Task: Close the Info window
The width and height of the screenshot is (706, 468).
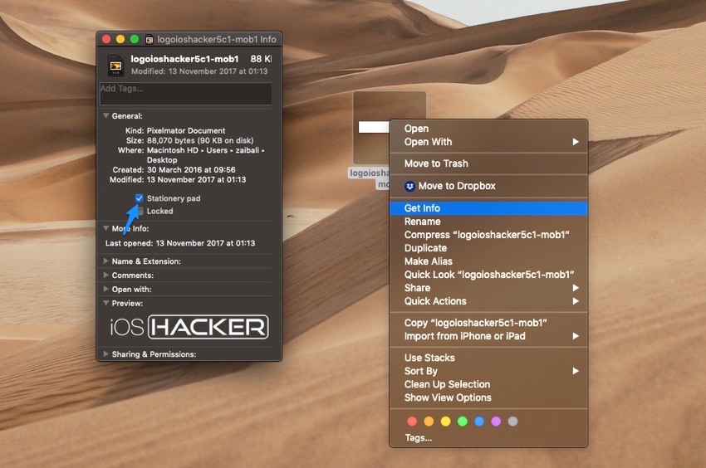Action: pos(106,39)
